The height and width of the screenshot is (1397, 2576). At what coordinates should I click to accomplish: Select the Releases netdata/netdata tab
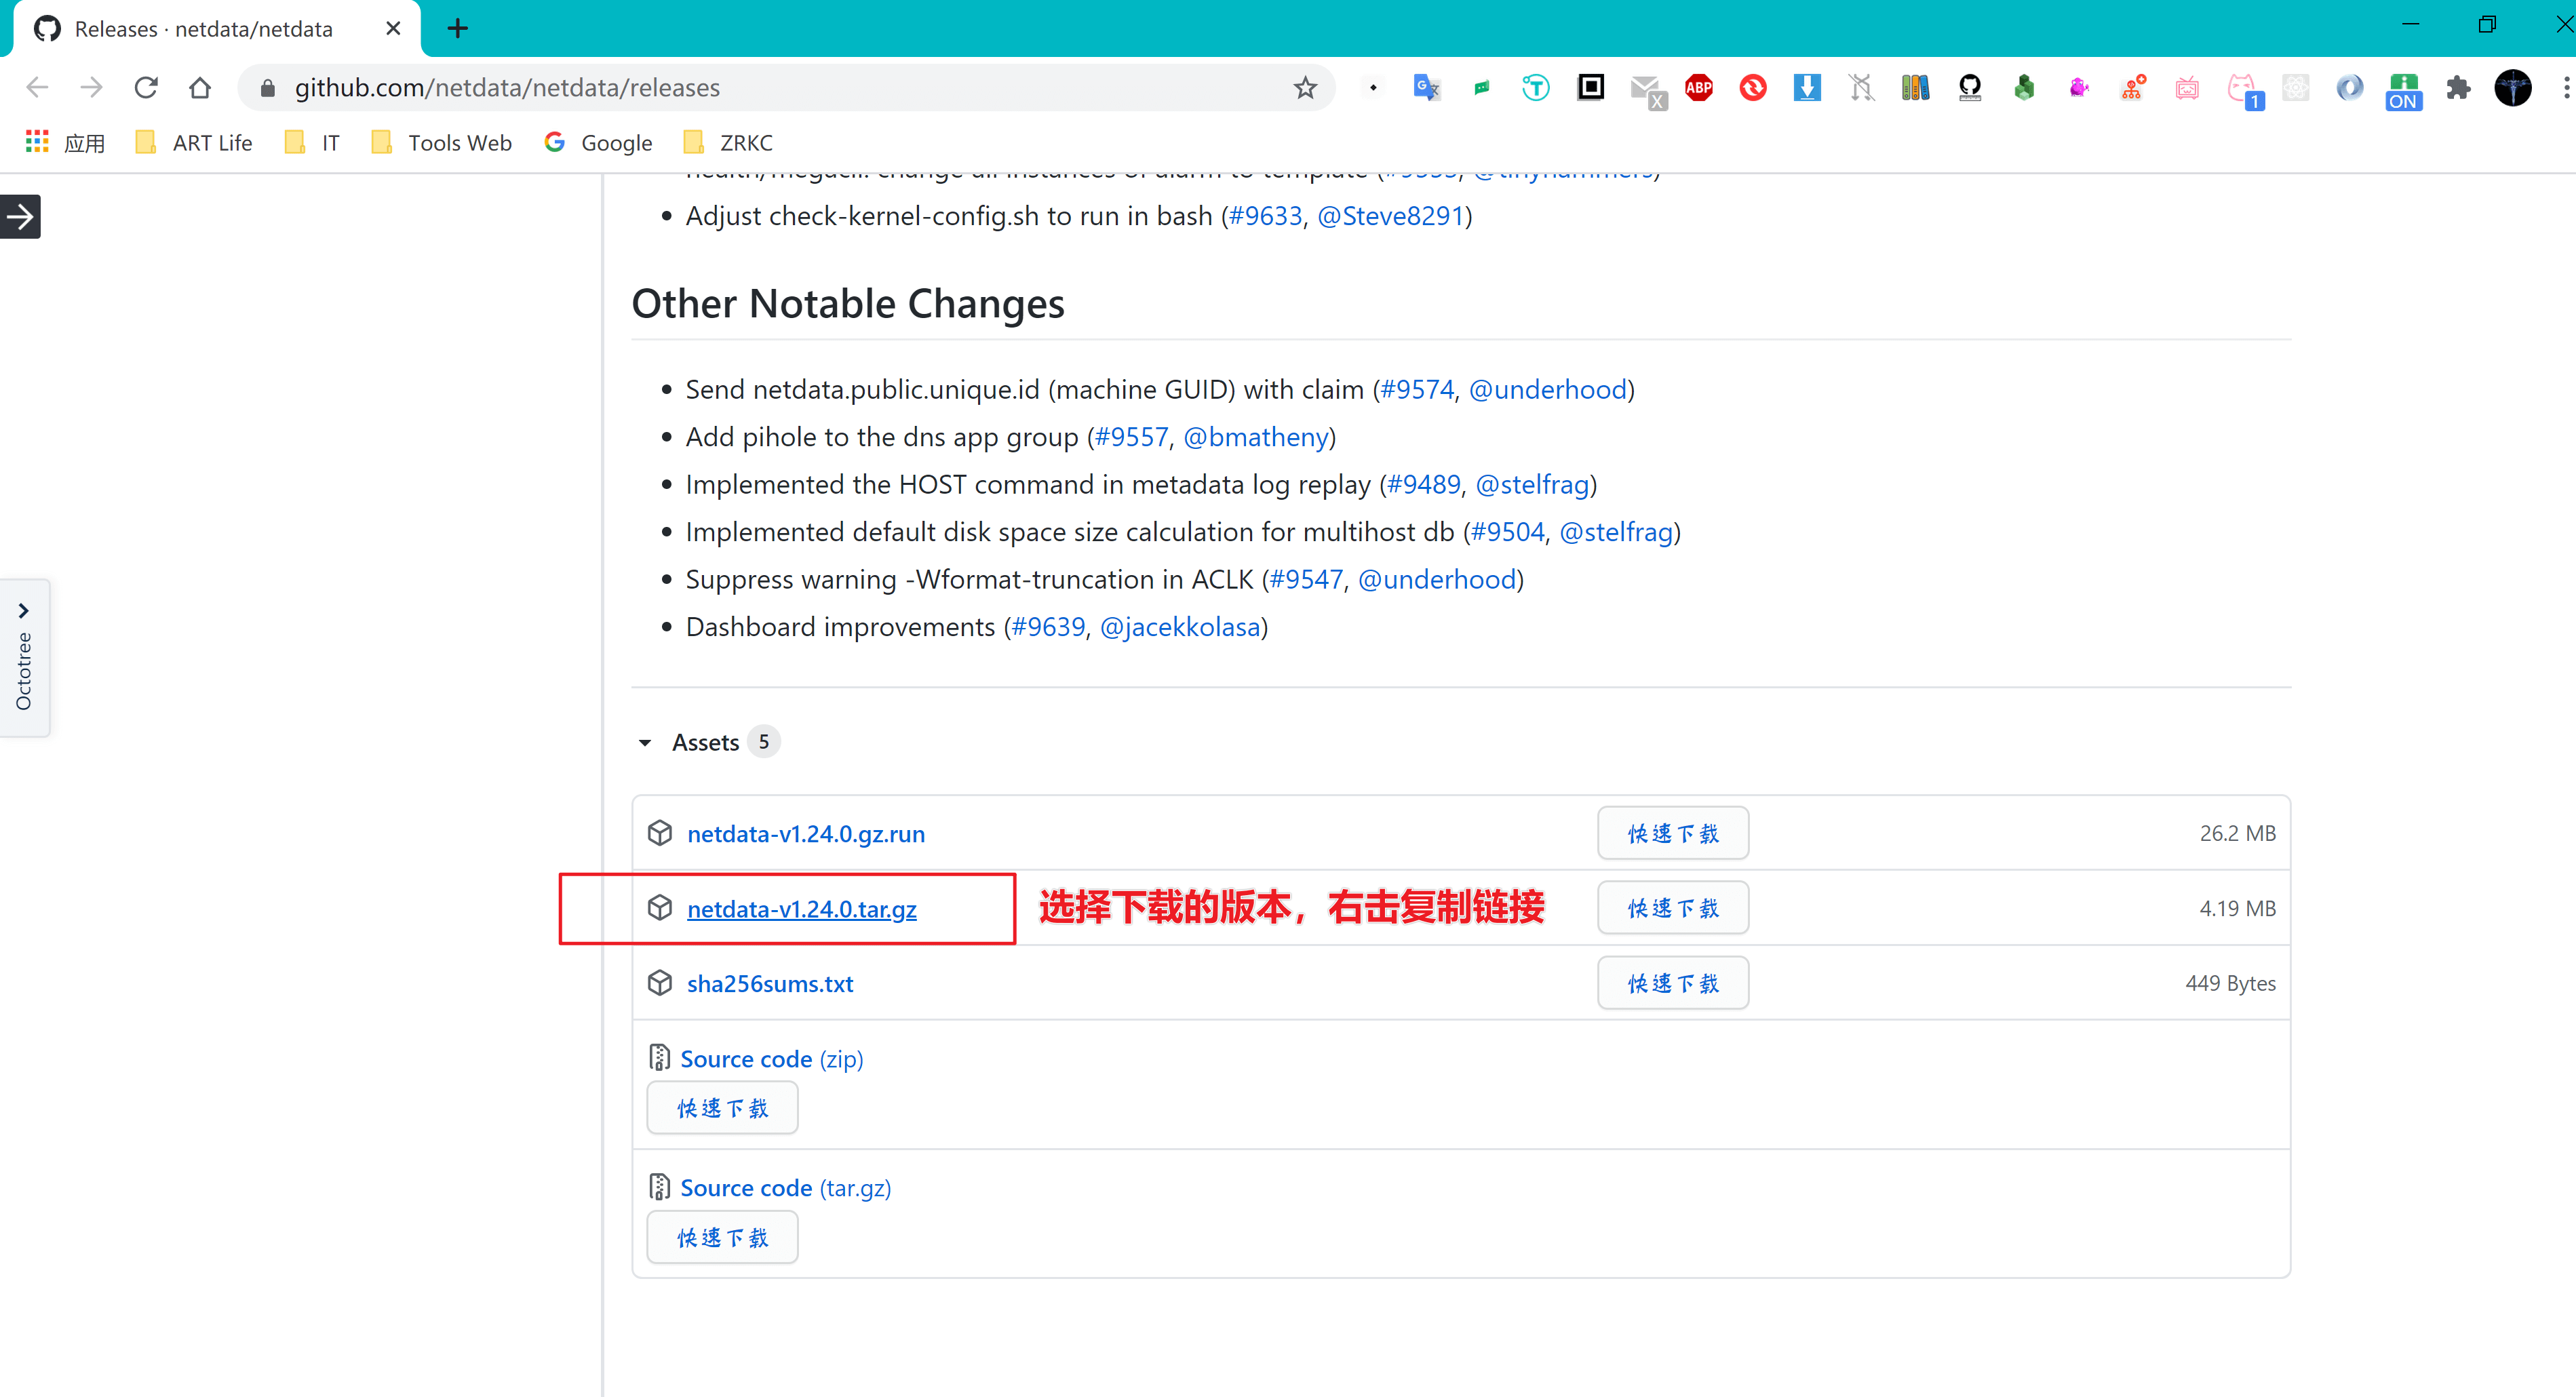(x=204, y=29)
